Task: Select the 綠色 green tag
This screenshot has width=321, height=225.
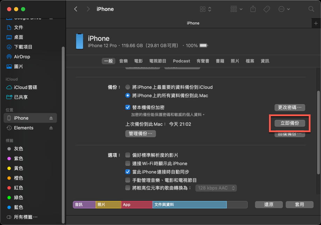Action: pyautogui.click(x=18, y=197)
